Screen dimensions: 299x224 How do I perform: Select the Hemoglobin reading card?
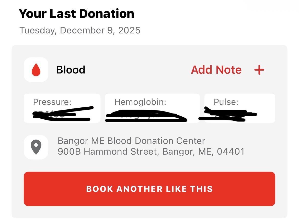(152, 108)
